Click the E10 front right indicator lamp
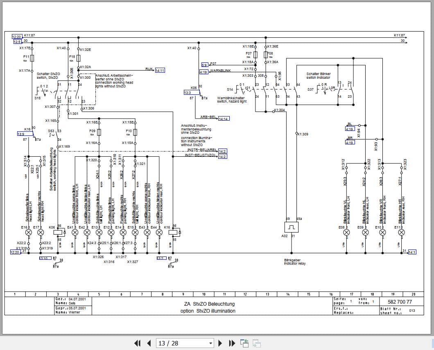The image size is (434, 350). (x=382, y=232)
